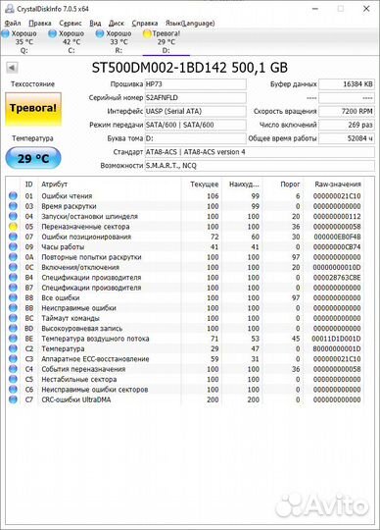Click status icon for Неисправимые ошибки row BB
380x530 pixels.
[13, 307]
